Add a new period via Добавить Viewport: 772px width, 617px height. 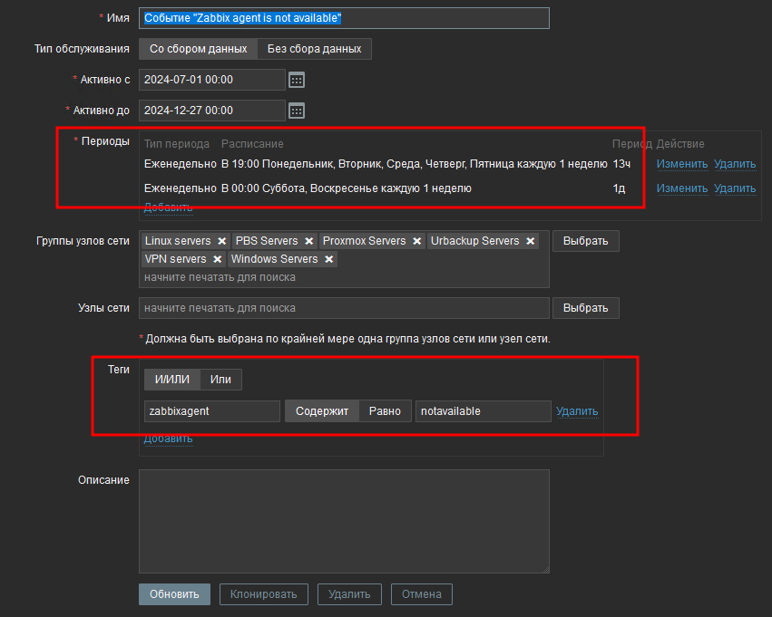tap(168, 207)
